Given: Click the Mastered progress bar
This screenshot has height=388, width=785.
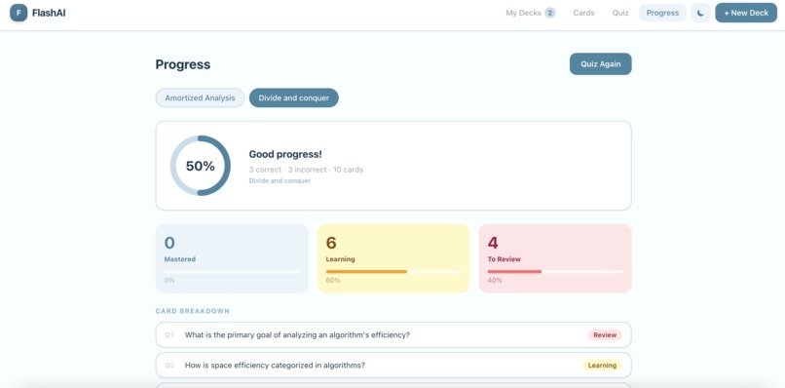Looking at the screenshot, I should (x=232, y=272).
